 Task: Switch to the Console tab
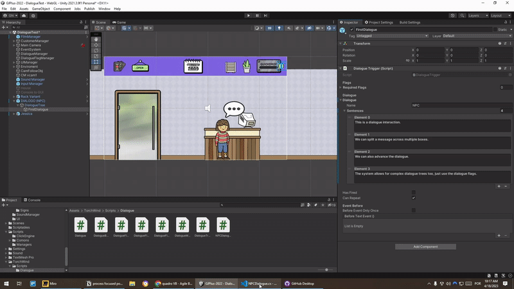pyautogui.click(x=32, y=200)
